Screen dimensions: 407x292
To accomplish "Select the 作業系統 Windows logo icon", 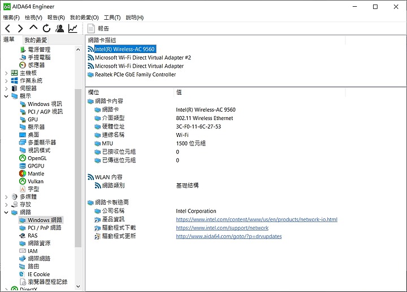I will coord(15,81).
